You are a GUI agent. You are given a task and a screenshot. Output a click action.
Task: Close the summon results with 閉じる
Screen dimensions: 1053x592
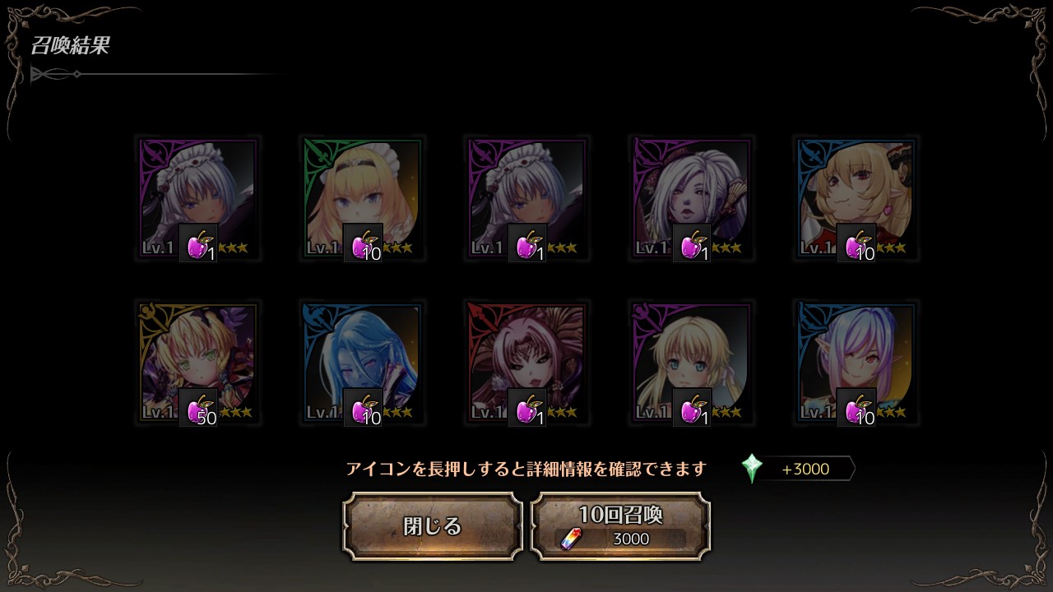[433, 526]
